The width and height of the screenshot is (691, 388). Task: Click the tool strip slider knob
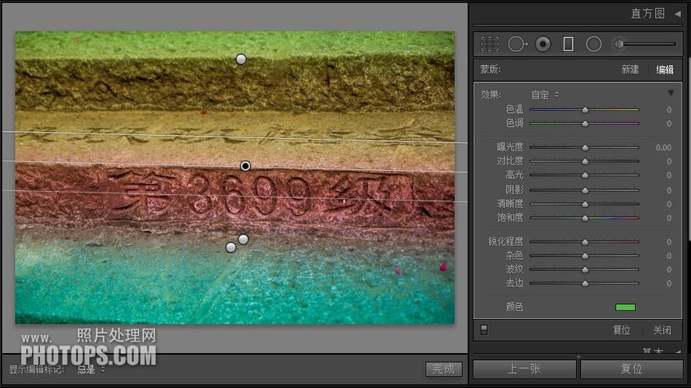619,44
